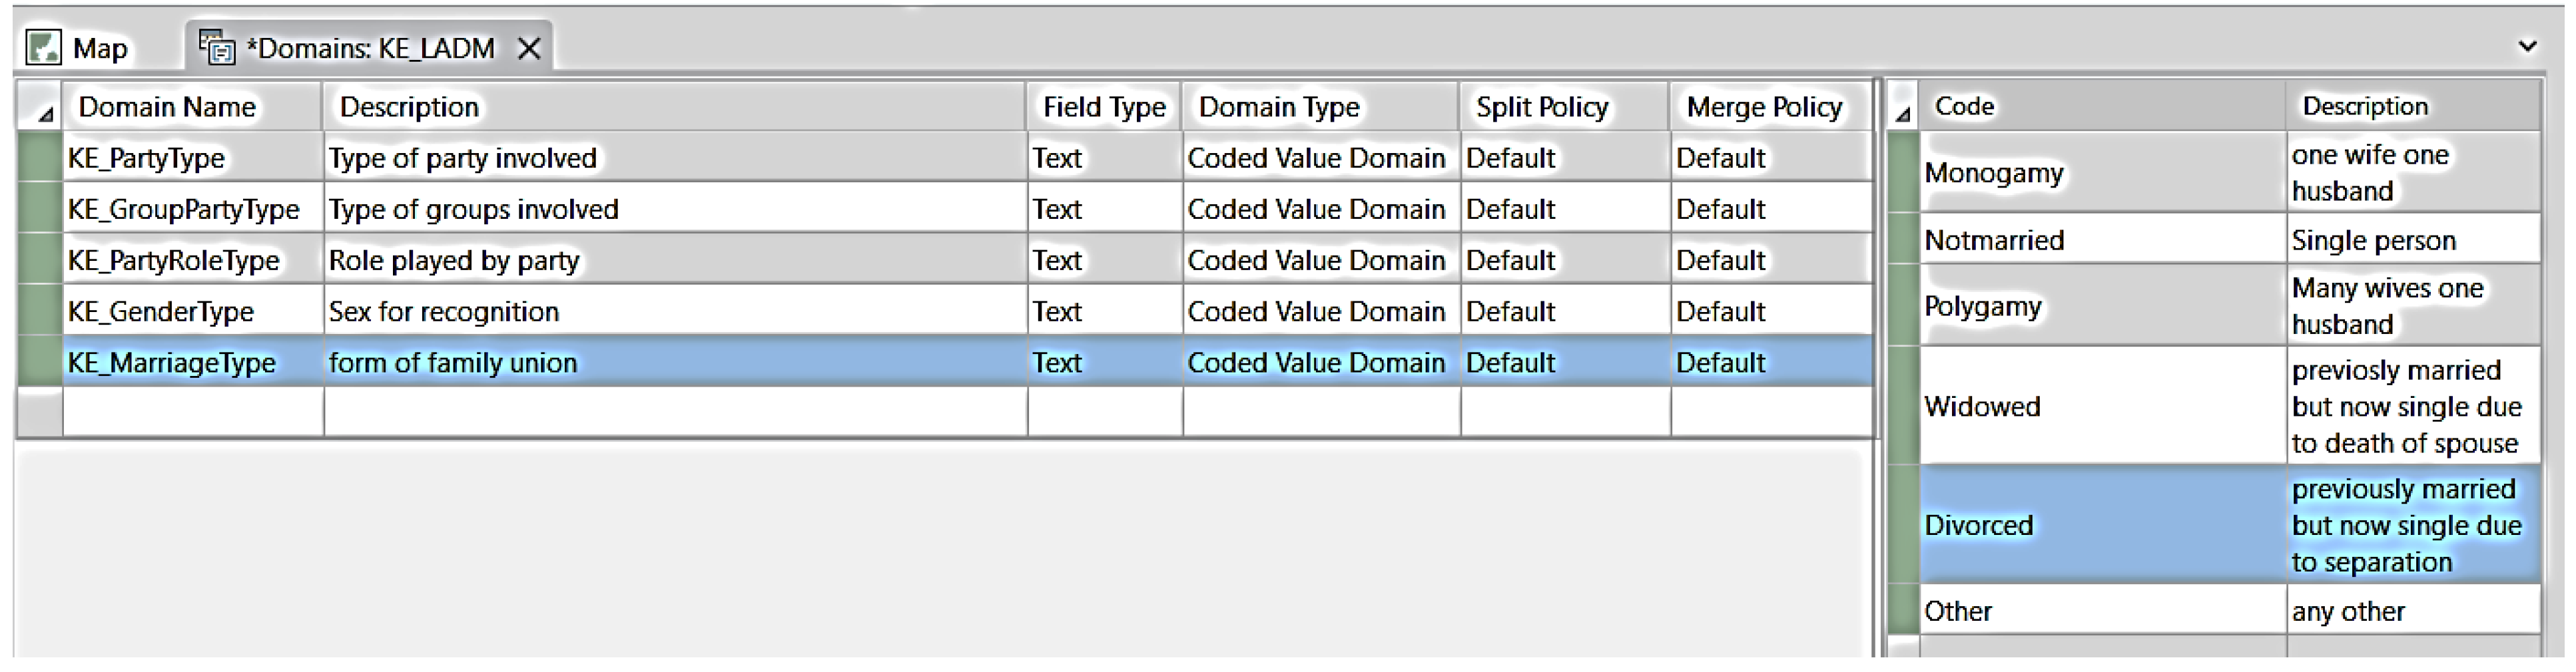Close the Domains: KE_LADM tab
This screenshot has height=672, width=2576.
(x=529, y=48)
